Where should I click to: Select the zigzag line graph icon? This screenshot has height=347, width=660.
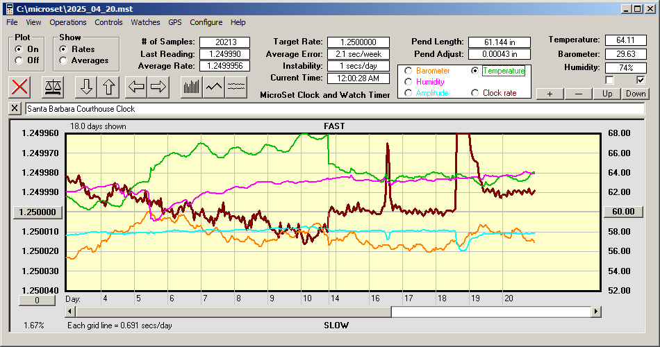[x=214, y=87]
